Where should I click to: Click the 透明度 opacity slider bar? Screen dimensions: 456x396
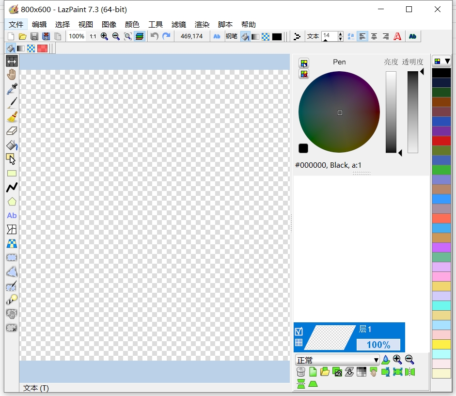(x=413, y=112)
